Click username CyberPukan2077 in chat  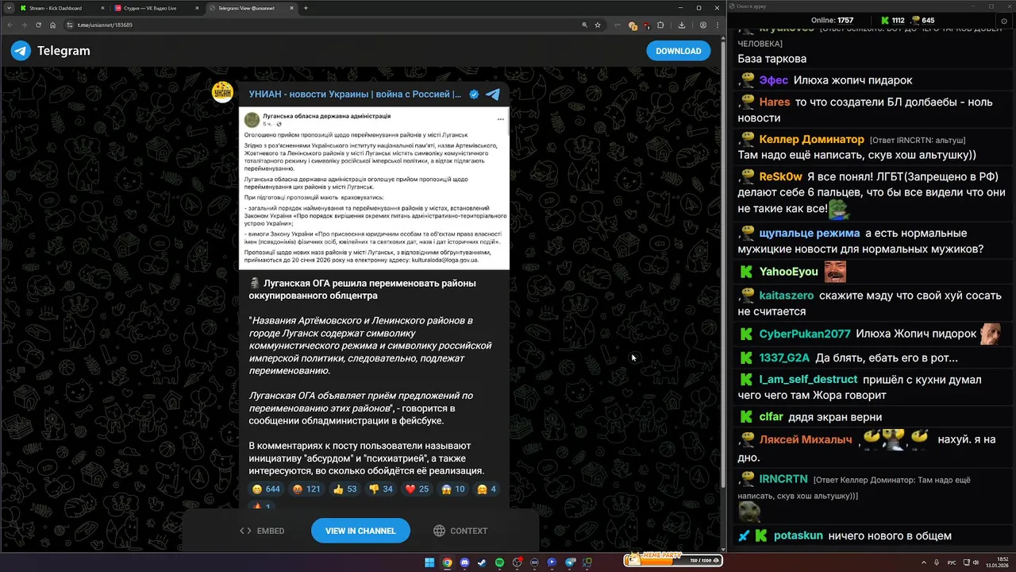pyautogui.click(x=805, y=334)
